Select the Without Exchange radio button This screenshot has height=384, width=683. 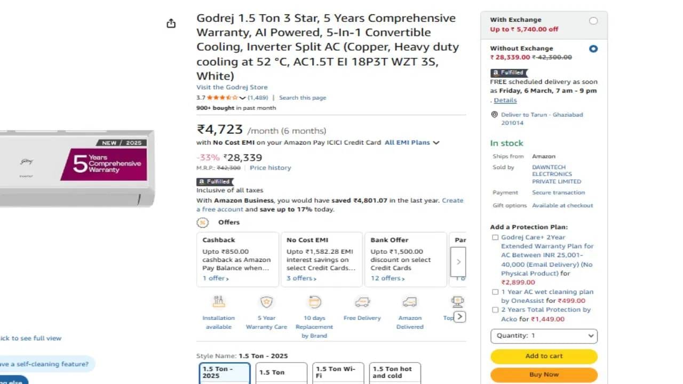click(x=593, y=49)
